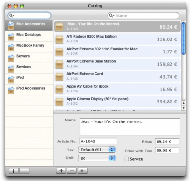Click the Mac Accessories category box icon
The image size is (191, 181).
pos(11,26)
